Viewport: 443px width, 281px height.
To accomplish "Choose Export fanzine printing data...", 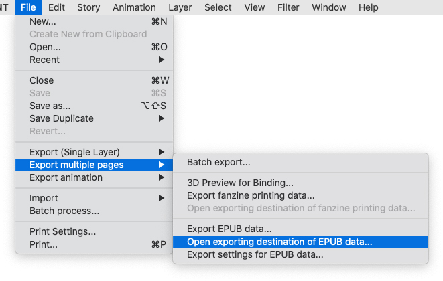I will click(x=251, y=195).
